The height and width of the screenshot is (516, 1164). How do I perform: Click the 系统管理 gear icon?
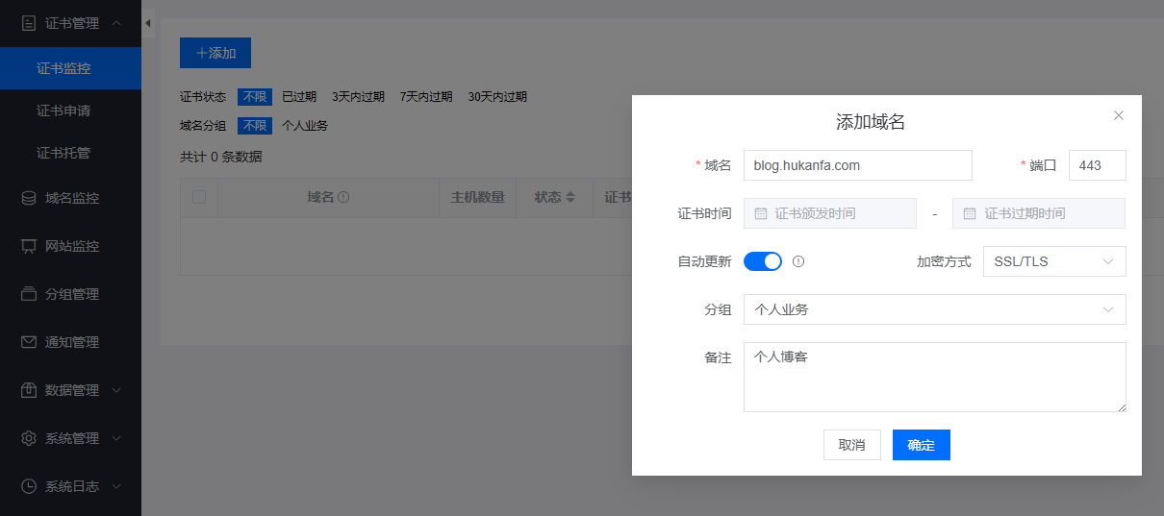pyautogui.click(x=29, y=438)
